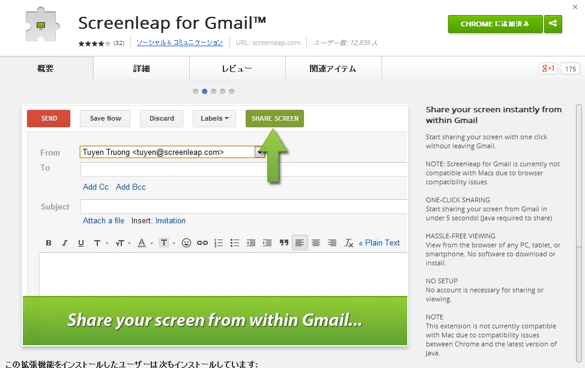Click the Google +1 button

coord(548,68)
